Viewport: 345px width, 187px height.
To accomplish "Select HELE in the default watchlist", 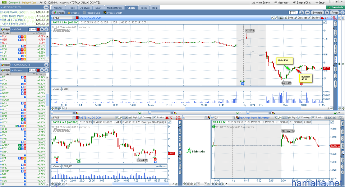I will (x=23, y=46).
